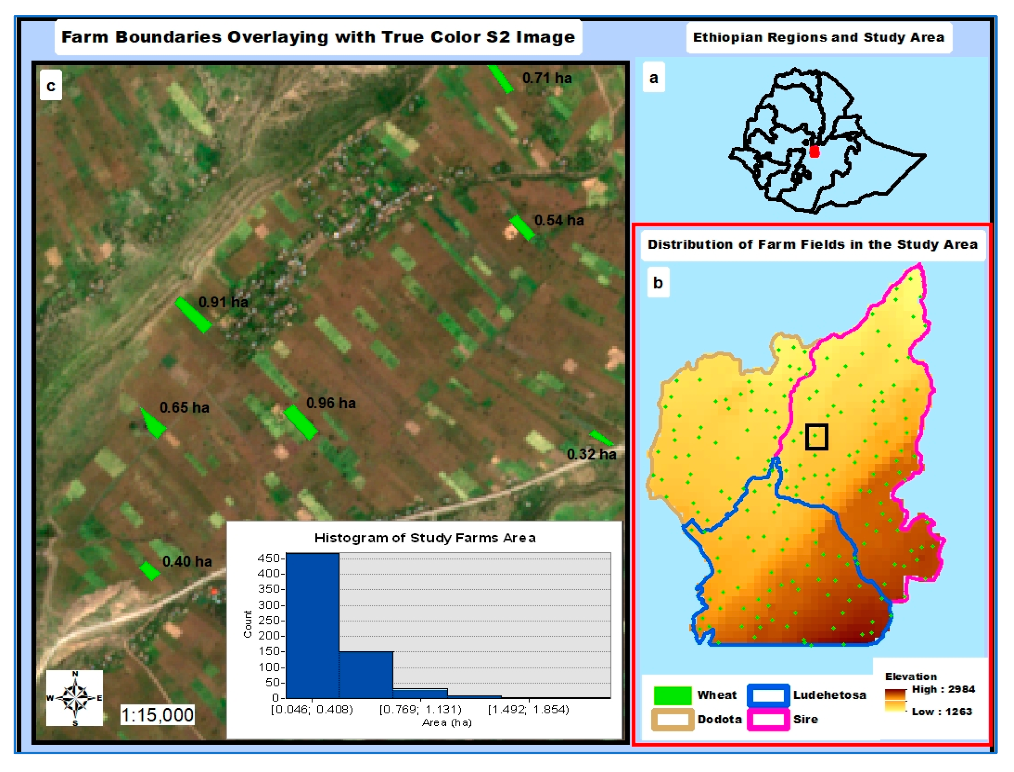Click the black square extent box on elevation map
Viewport: 1014px width, 772px height.
point(816,436)
